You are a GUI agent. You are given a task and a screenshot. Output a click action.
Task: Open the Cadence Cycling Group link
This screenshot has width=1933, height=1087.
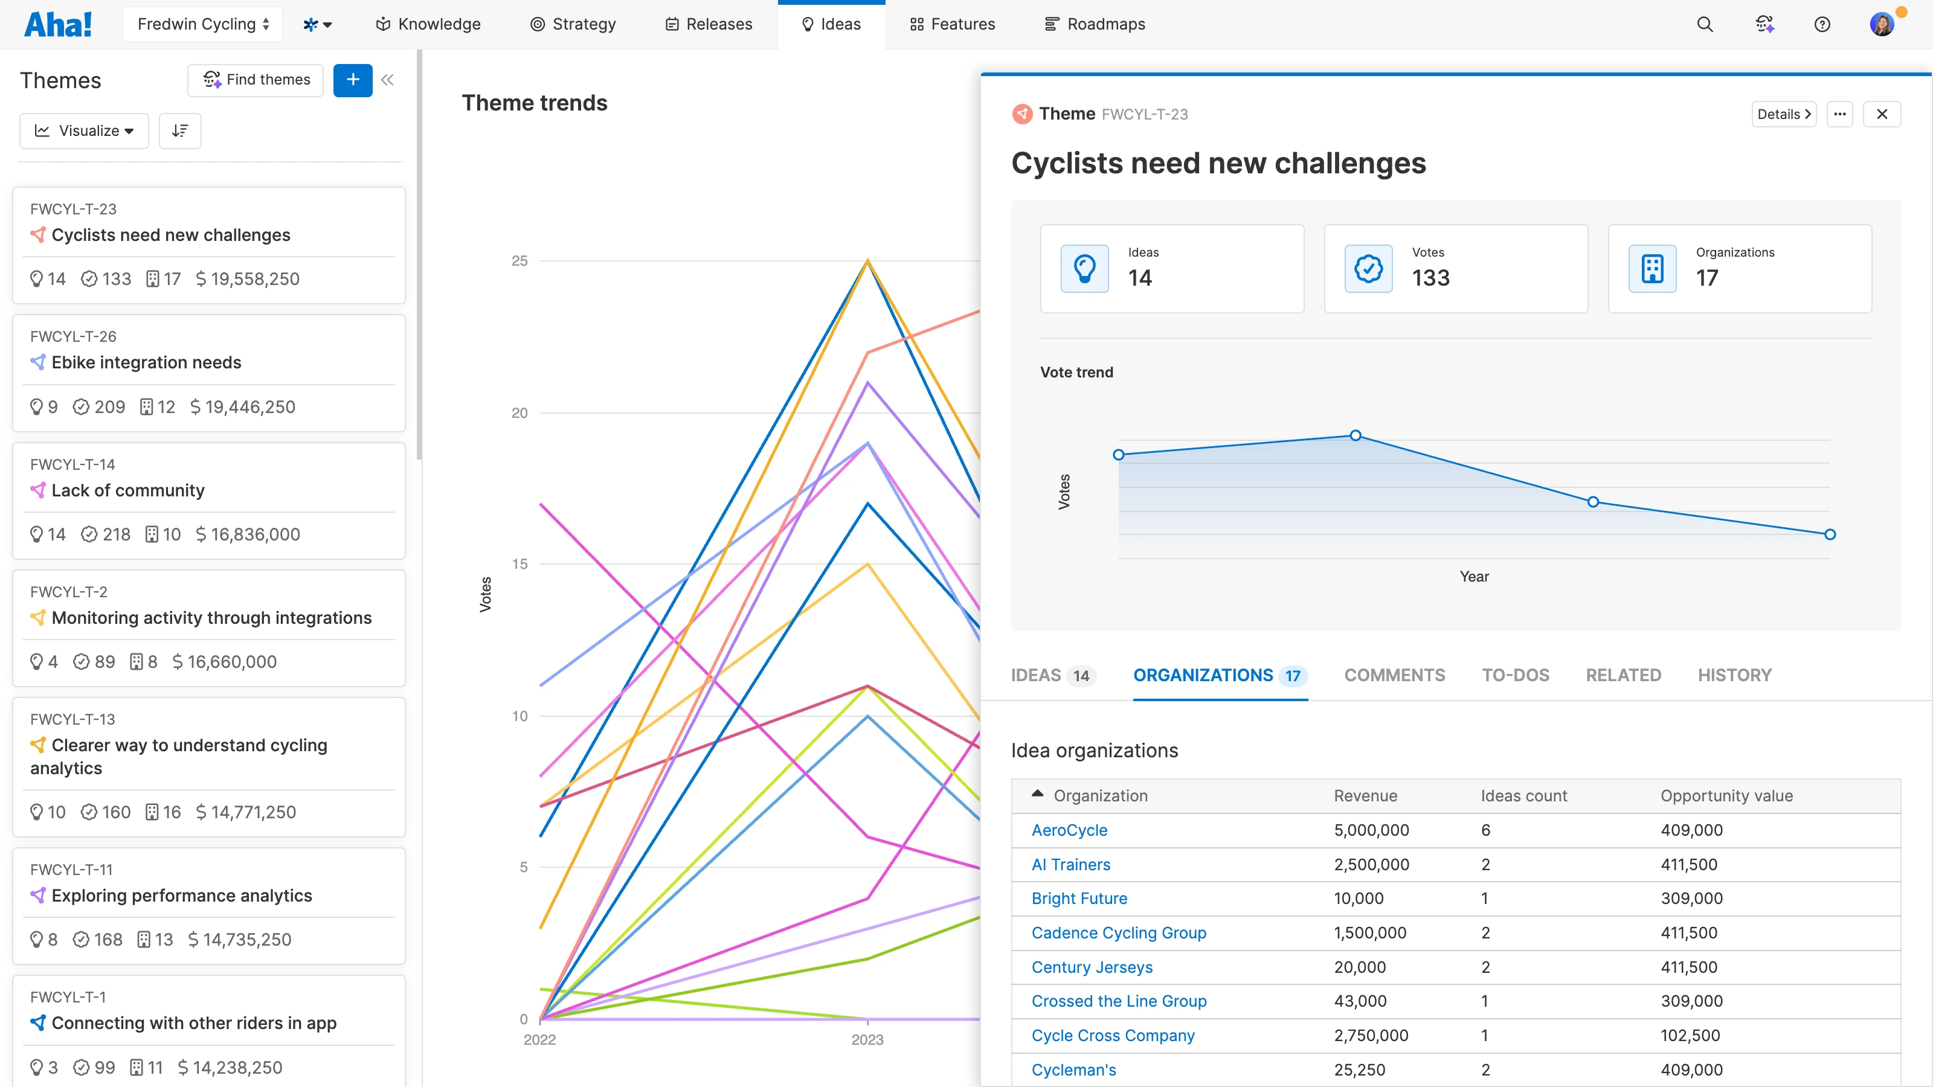point(1118,932)
